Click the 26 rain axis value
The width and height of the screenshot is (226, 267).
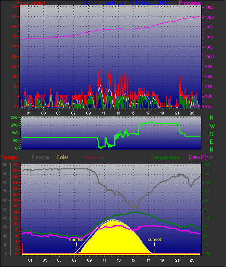pos(15,177)
